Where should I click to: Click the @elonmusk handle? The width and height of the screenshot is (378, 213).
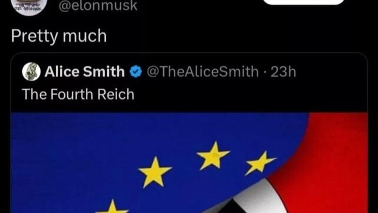tap(98, 6)
